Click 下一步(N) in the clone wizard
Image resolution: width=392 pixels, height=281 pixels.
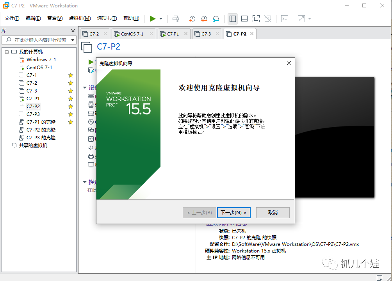(234, 212)
